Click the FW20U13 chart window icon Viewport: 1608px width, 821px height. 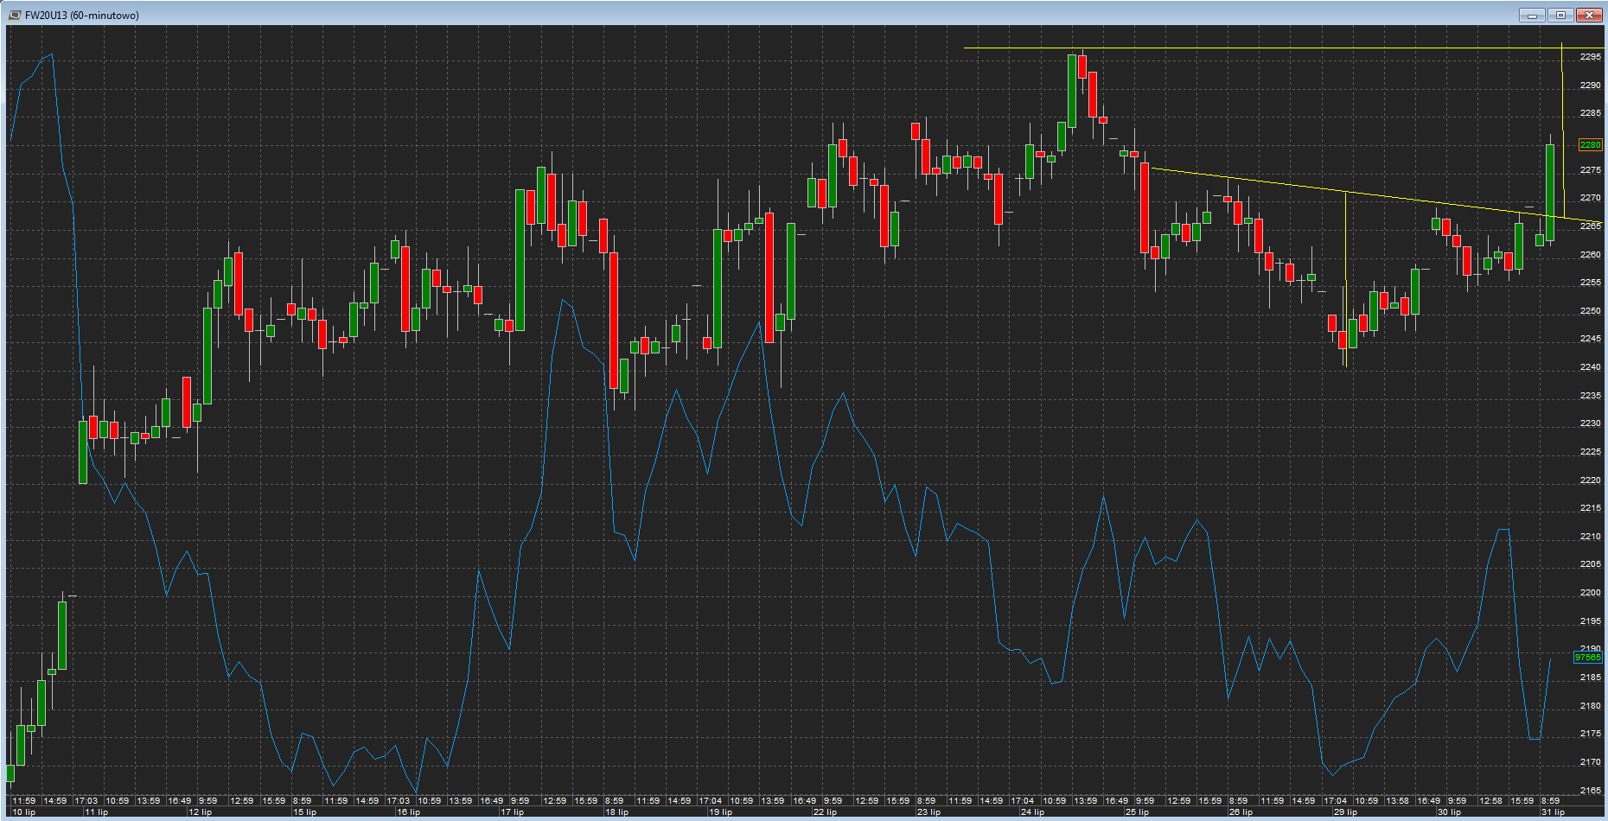15,15
